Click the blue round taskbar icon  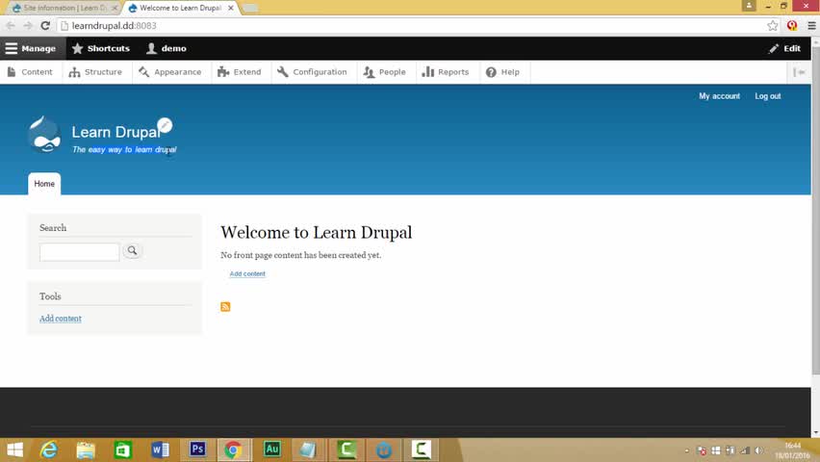pos(383,449)
